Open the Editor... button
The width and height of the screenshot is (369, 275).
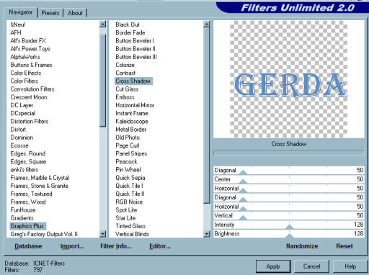pyautogui.click(x=160, y=246)
